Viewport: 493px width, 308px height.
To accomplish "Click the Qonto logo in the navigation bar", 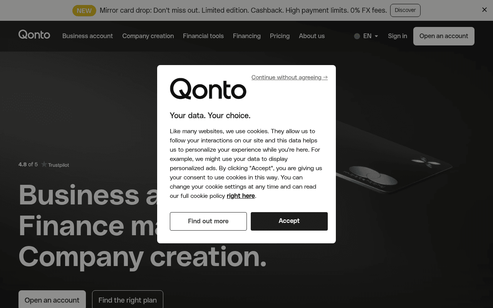I will tap(34, 35).
